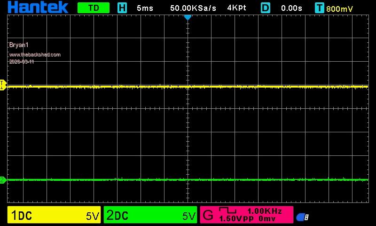Click the blue USB status icon

click(302, 217)
